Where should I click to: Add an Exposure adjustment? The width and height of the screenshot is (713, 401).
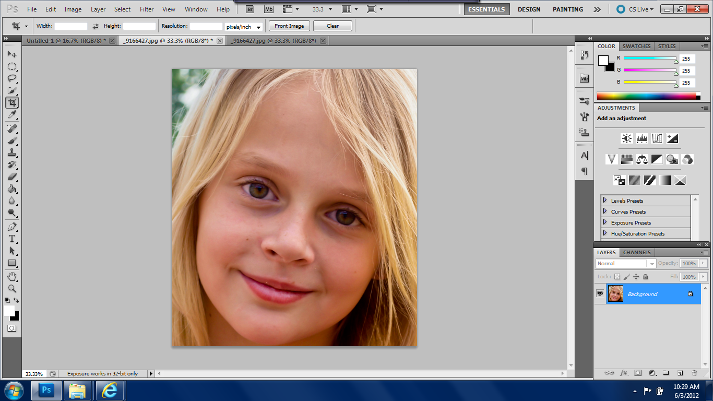[x=672, y=138]
